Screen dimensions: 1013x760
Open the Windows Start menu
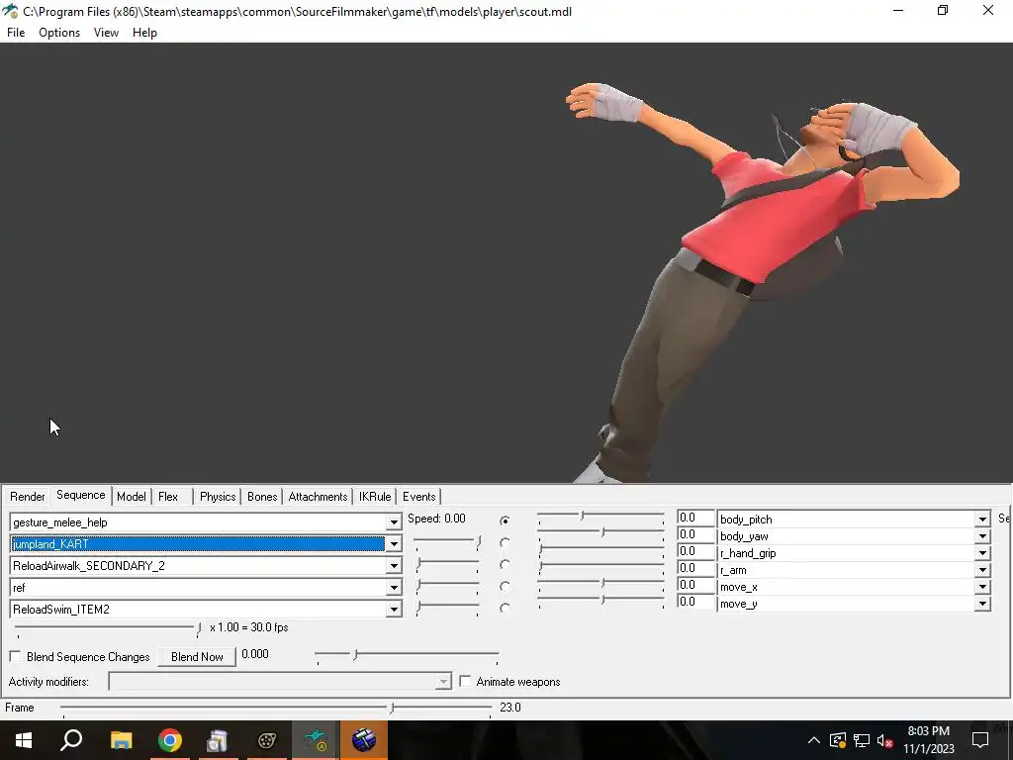tap(24, 740)
